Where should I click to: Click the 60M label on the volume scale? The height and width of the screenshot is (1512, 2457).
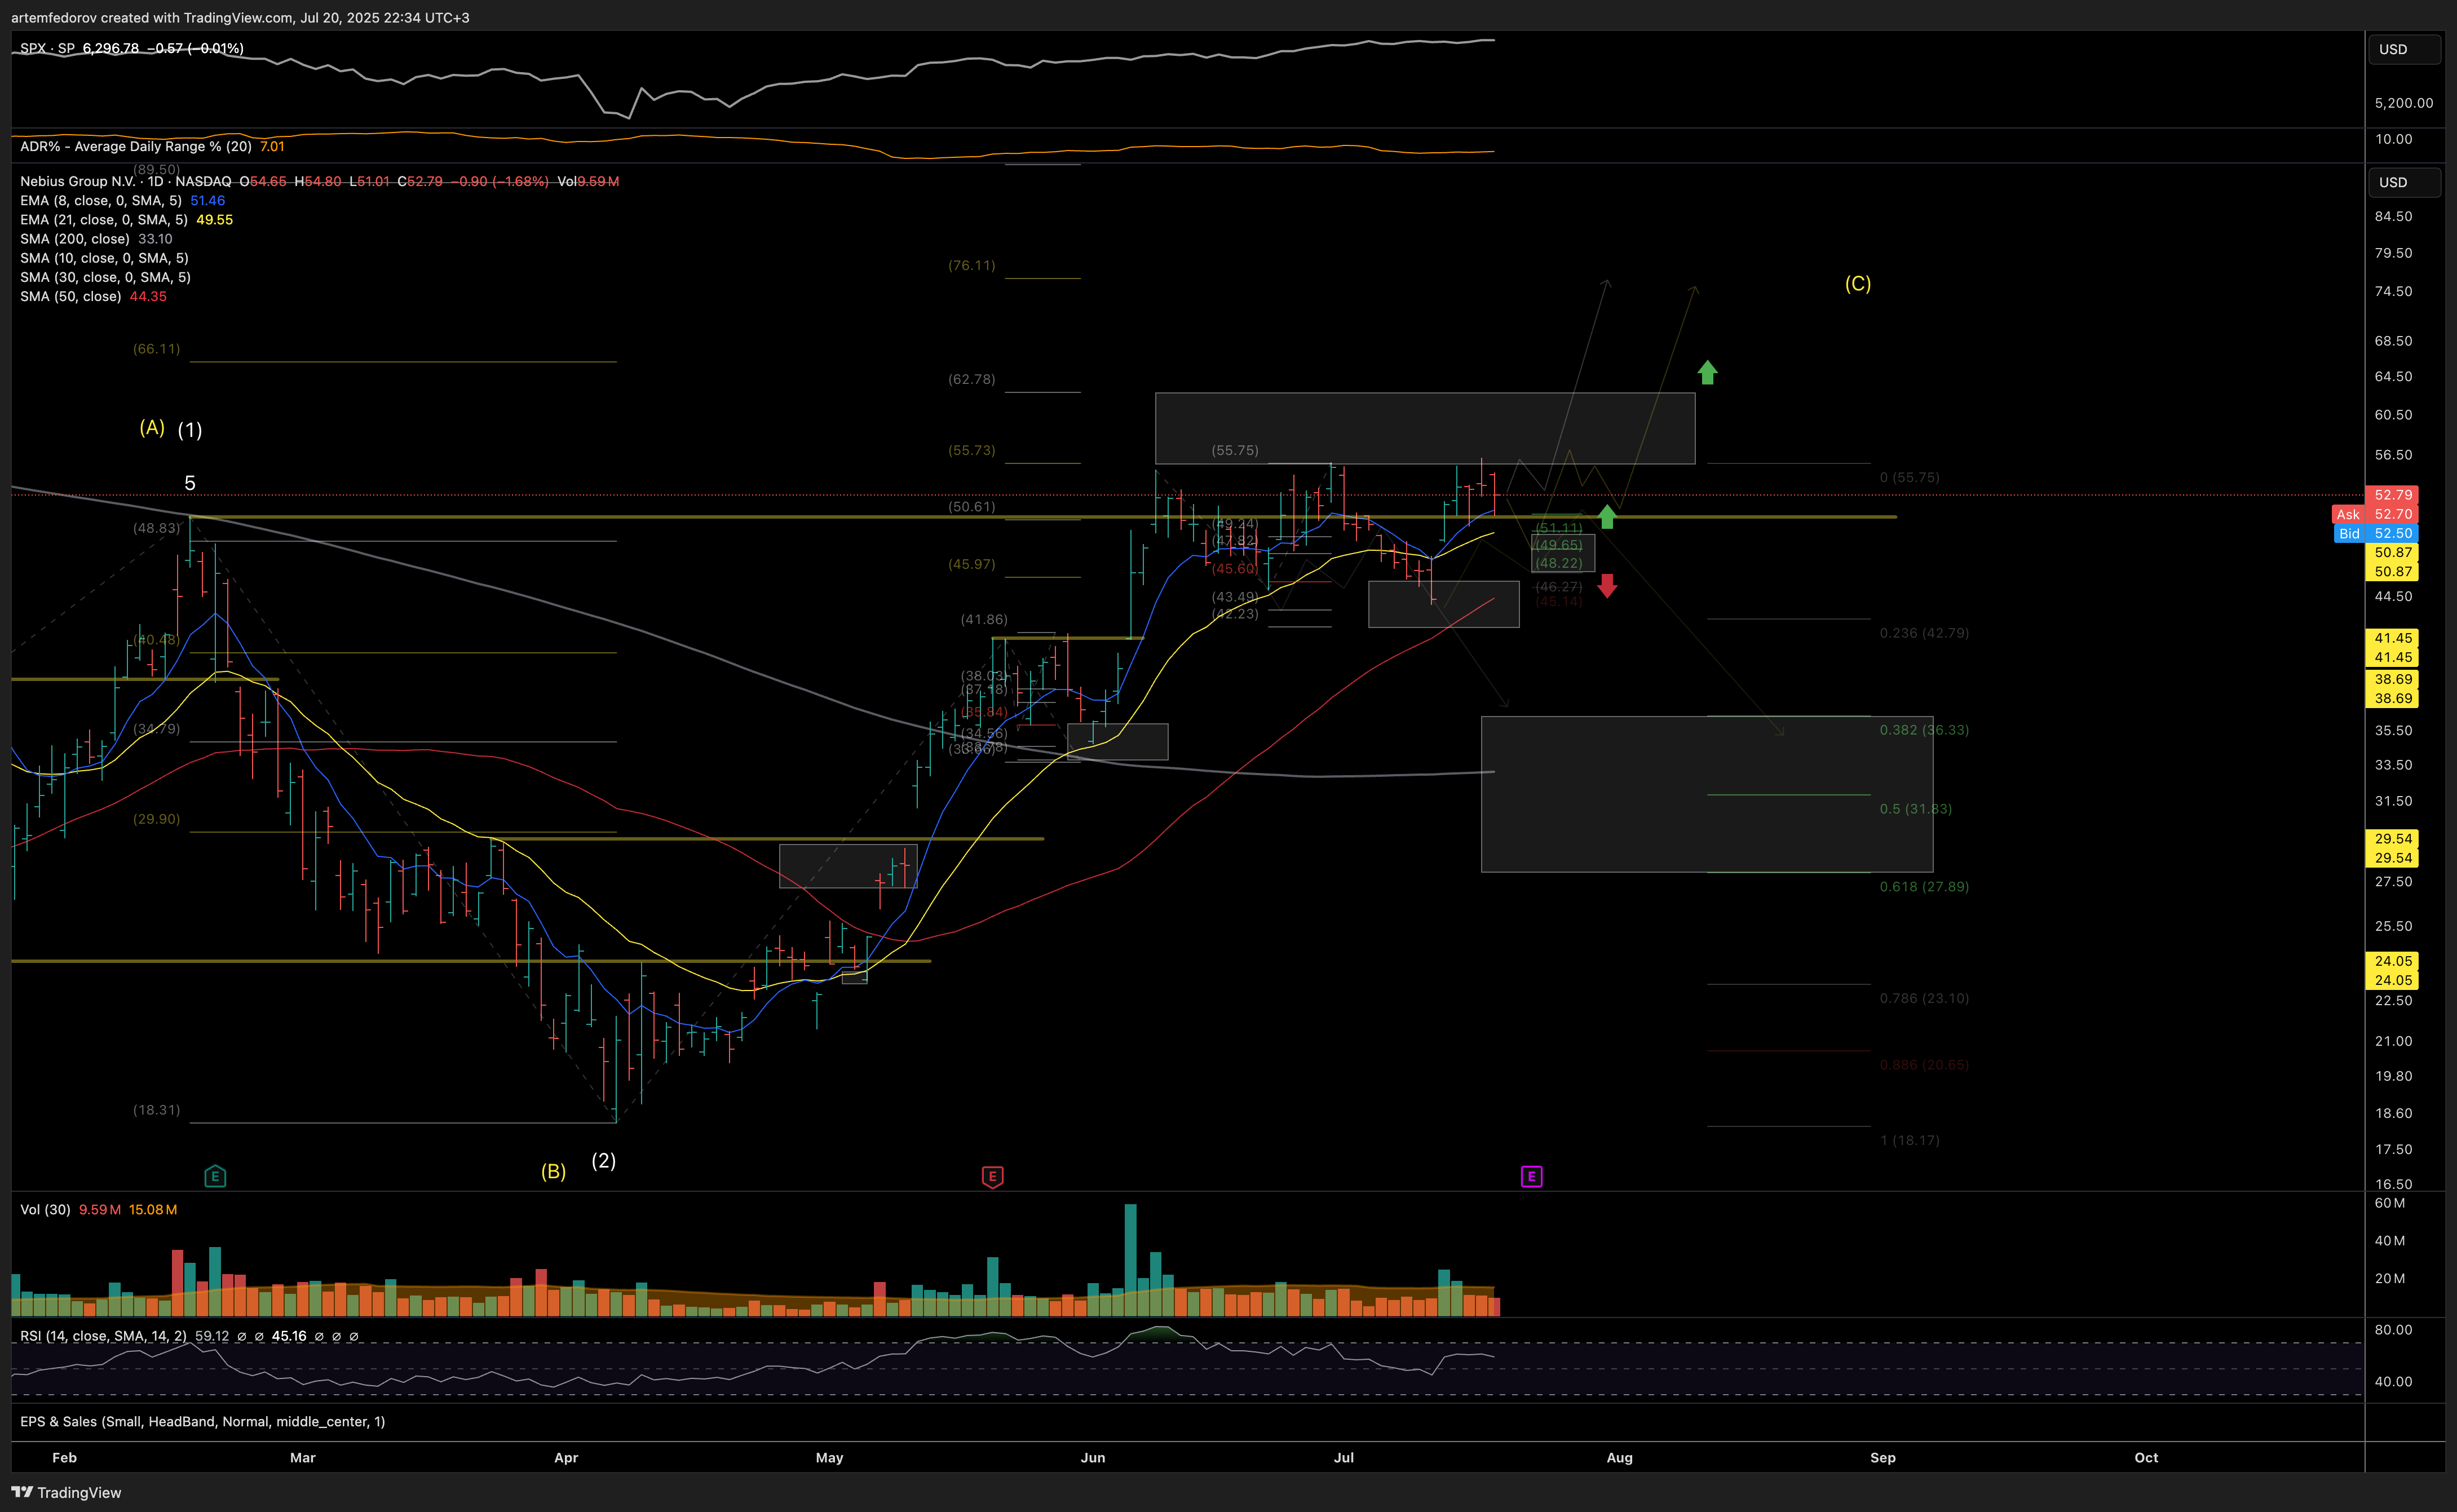coord(2390,1203)
